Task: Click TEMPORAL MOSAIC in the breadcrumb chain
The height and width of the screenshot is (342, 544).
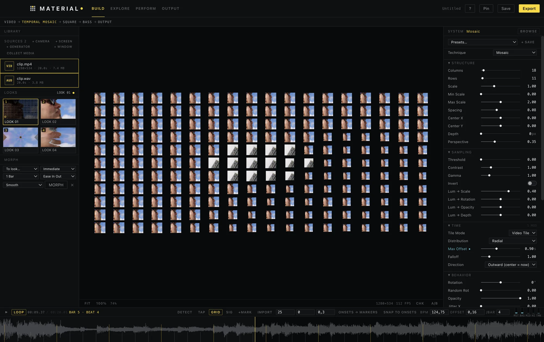Action: point(39,22)
